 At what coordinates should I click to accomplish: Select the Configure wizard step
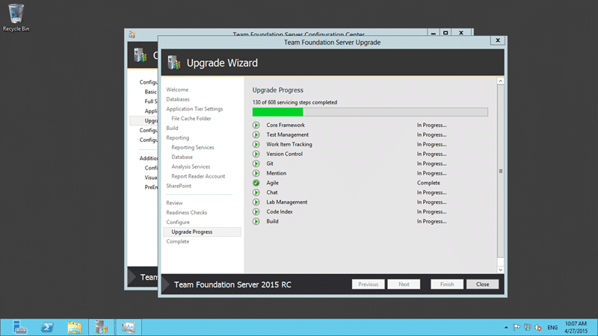point(178,222)
